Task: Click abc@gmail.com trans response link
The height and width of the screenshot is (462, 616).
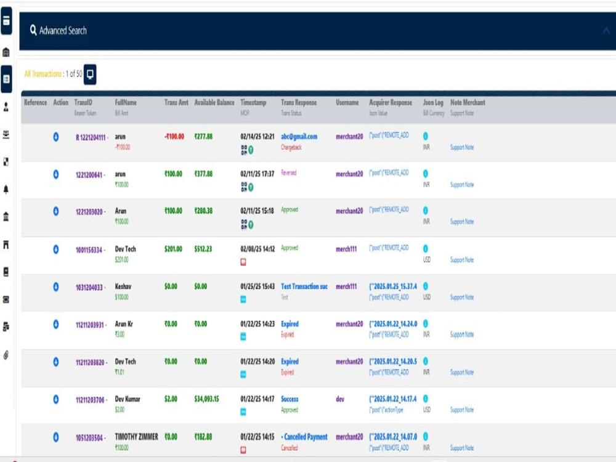Action: click(x=299, y=136)
